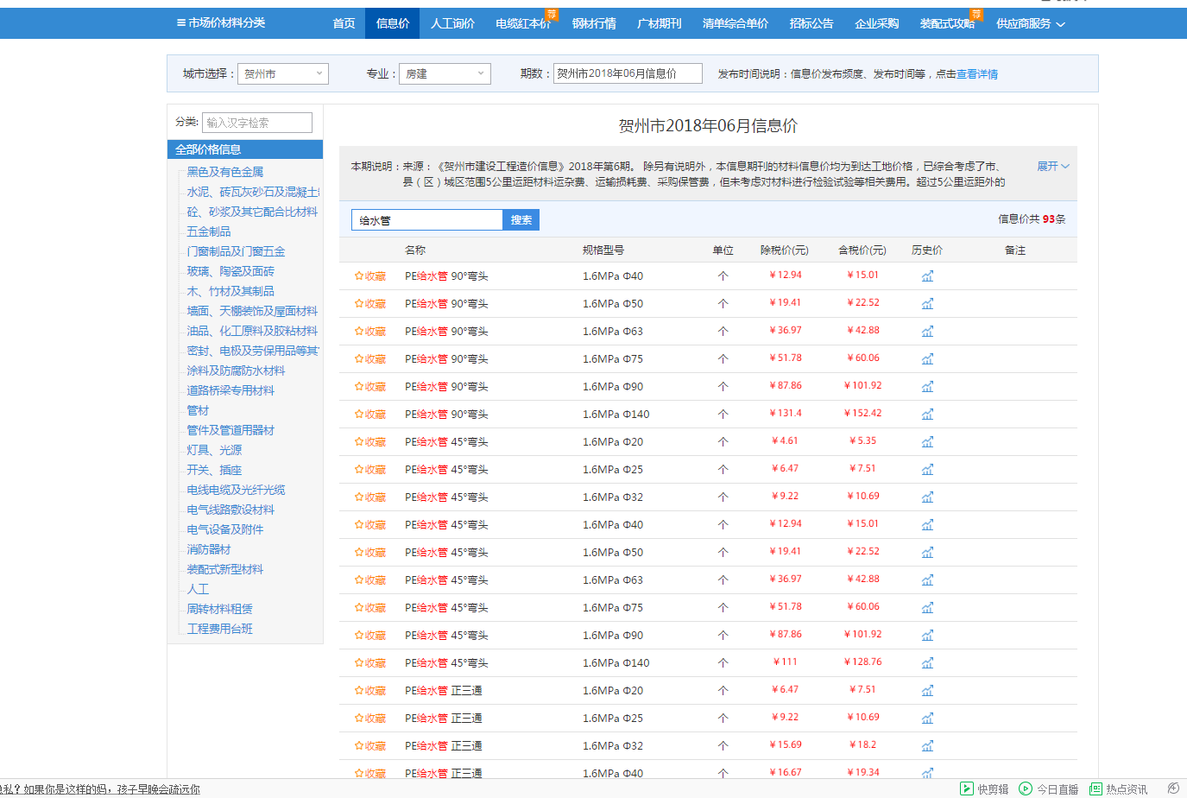
Task: Select 全部价格信息 category header
Action: [x=245, y=149]
